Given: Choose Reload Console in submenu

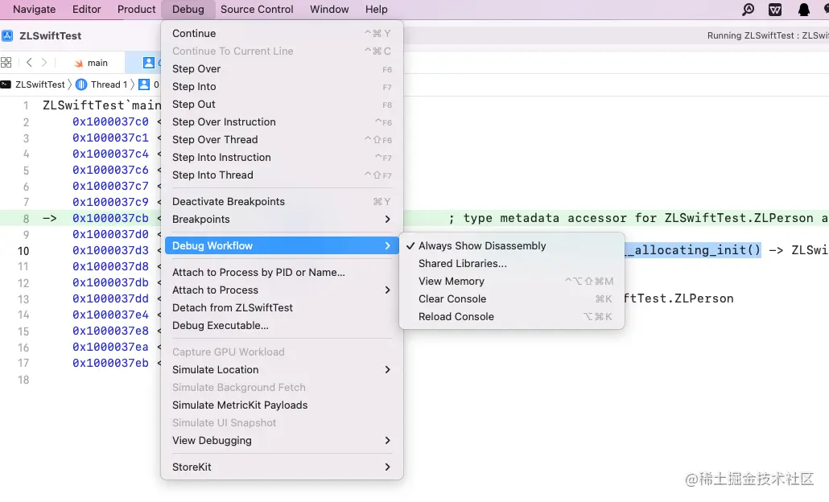Looking at the screenshot, I should pos(511,316).
